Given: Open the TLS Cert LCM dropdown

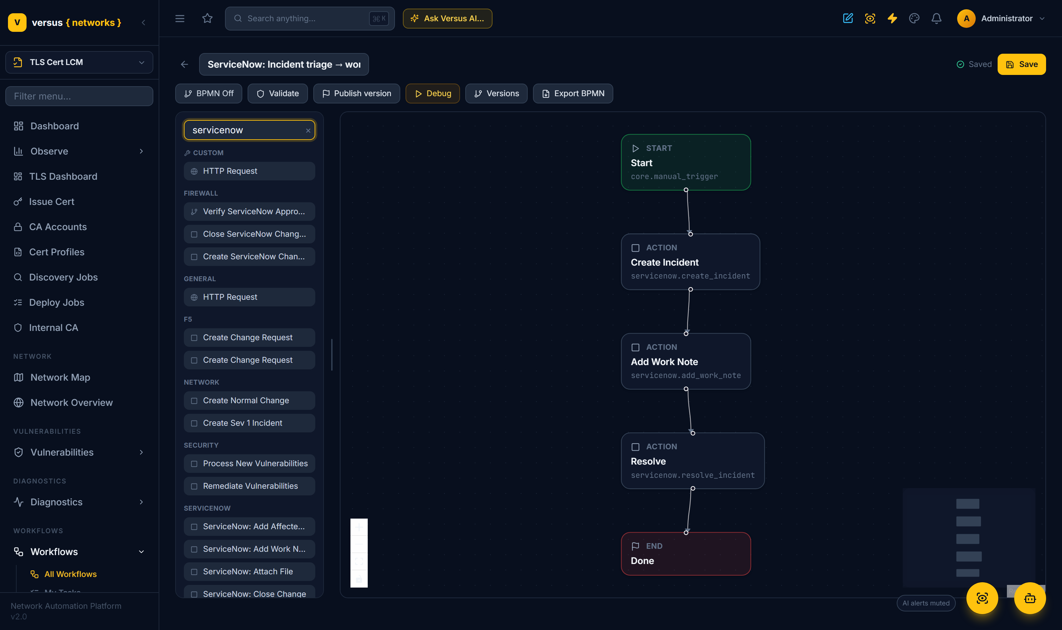Looking at the screenshot, I should point(79,62).
